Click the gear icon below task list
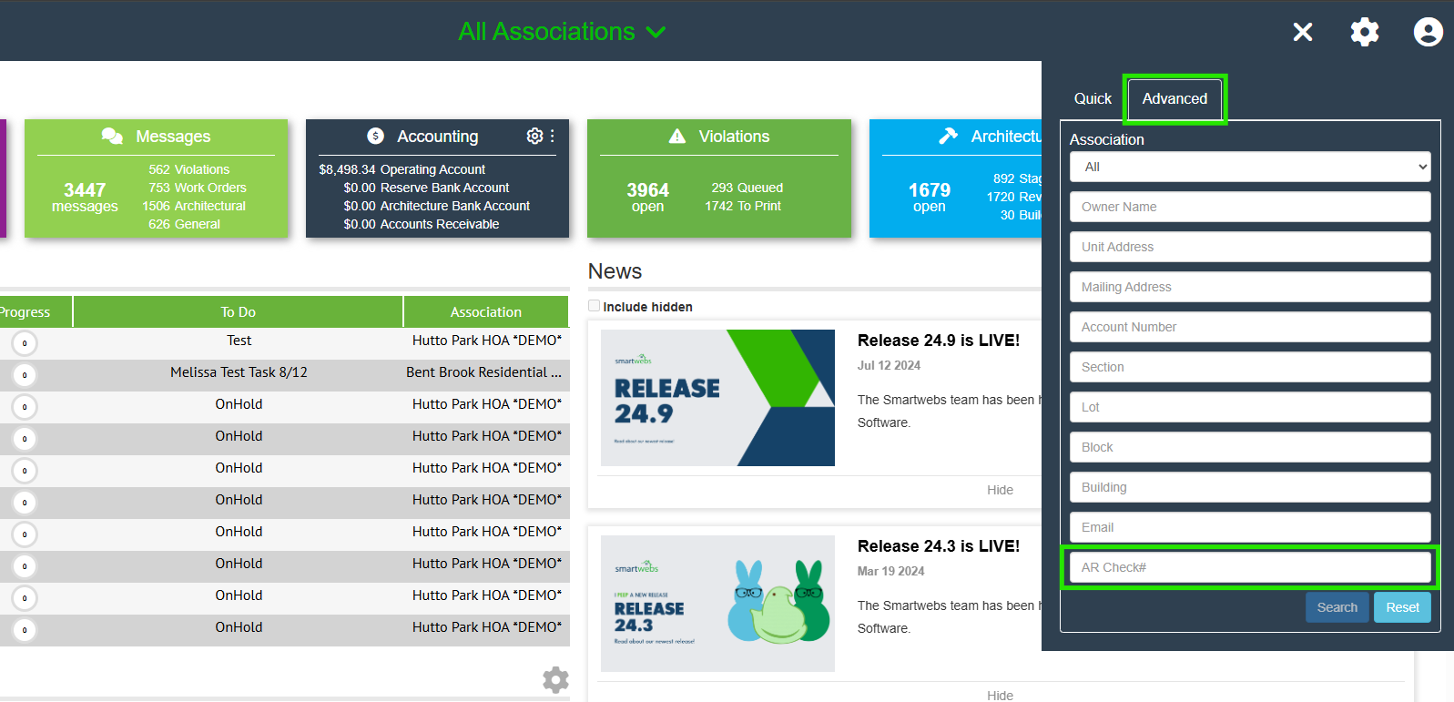 555,679
